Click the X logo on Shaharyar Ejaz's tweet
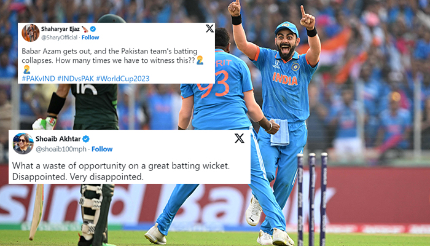Image resolution: width=430 pixels, height=246 pixels. [x=210, y=28]
